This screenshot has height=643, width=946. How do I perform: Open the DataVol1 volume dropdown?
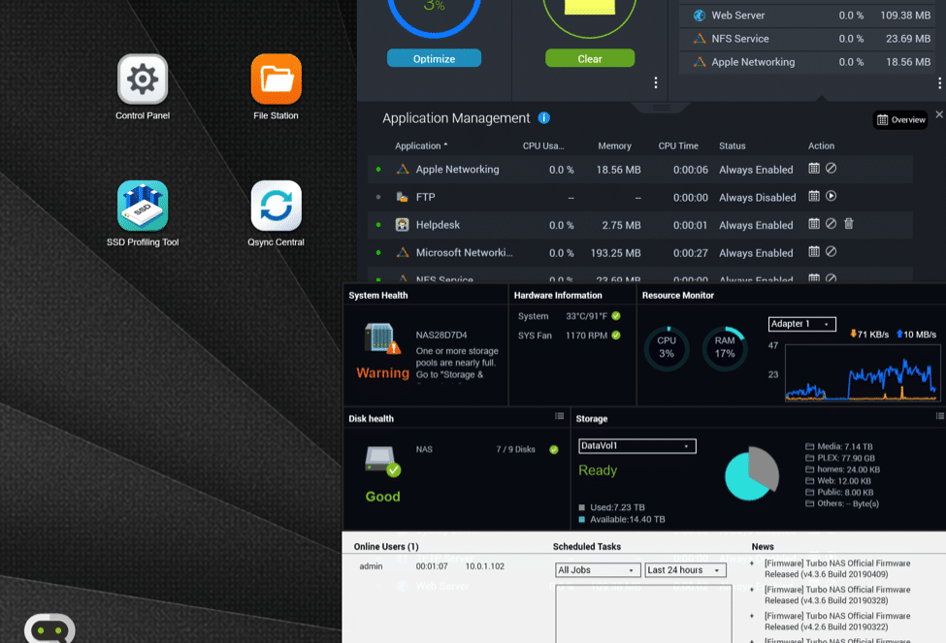tap(637, 446)
